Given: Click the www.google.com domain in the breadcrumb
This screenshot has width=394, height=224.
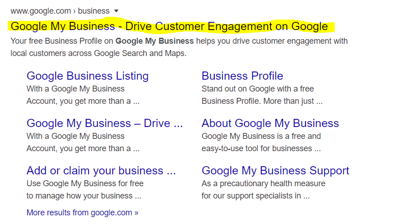Looking at the screenshot, I should (41, 11).
